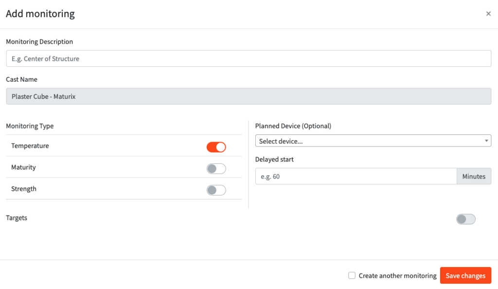Click the Plaster Cube - Maturix cast name field
This screenshot has width=498, height=289.
pos(248,96)
